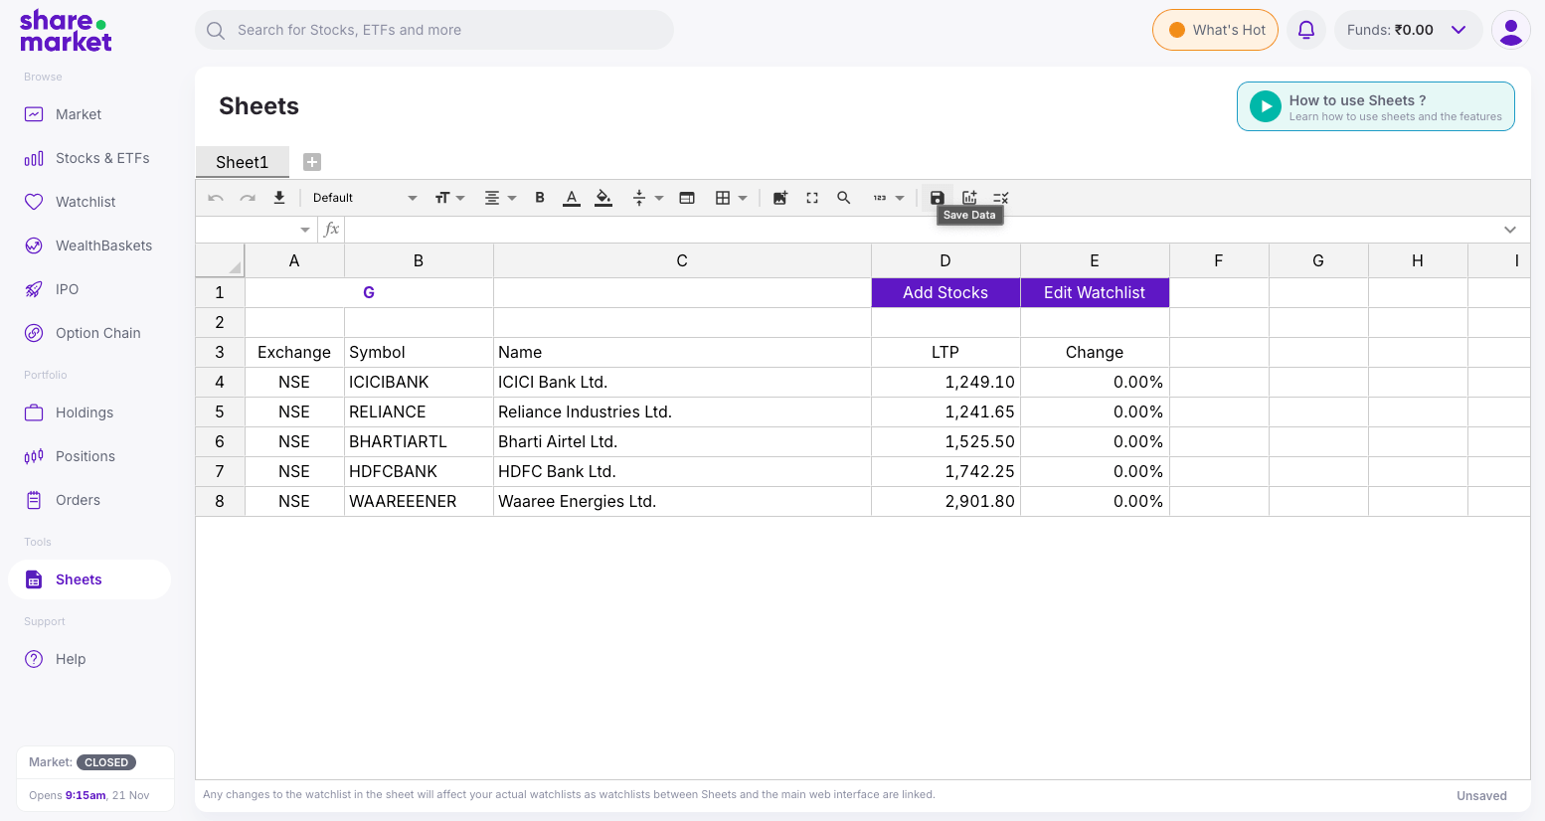The height and width of the screenshot is (821, 1545).
Task: Open Holdings in the sidebar
Action: click(89, 412)
